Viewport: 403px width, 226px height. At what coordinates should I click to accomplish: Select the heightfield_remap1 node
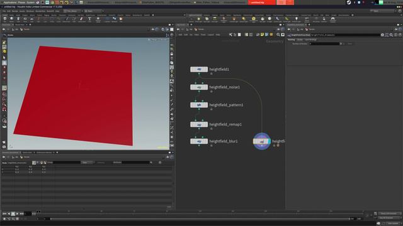click(199, 124)
